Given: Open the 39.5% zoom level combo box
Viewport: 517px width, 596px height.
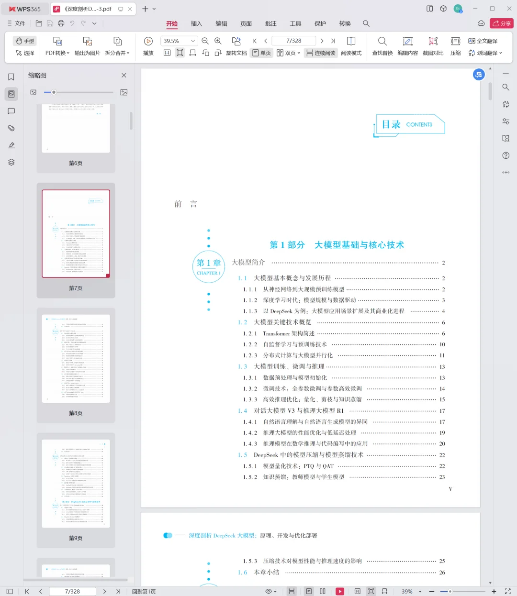Looking at the screenshot, I should point(179,41).
